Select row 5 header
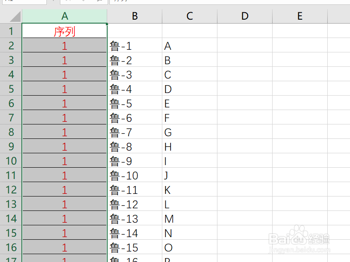This screenshot has height=262, width=350. [11, 89]
